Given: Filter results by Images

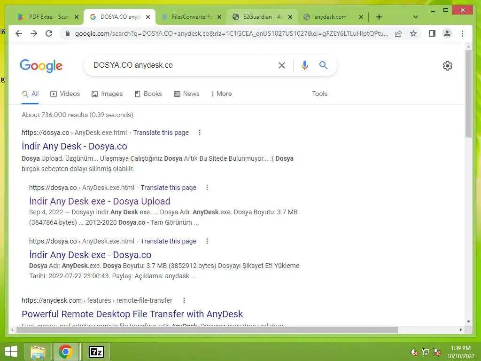Looking at the screenshot, I should click(x=107, y=94).
